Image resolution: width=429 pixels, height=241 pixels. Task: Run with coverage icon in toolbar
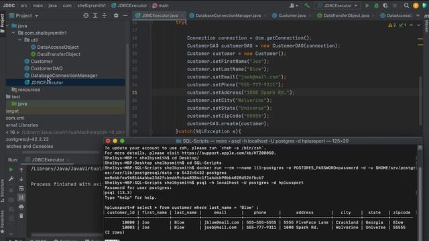point(385,5)
